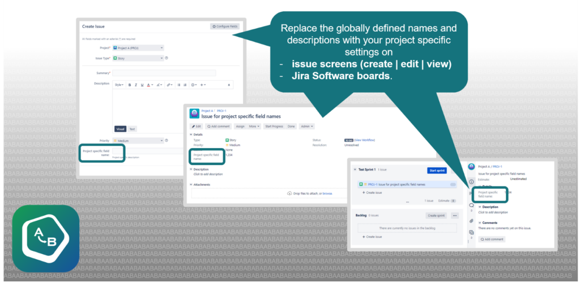The height and width of the screenshot is (283, 580).
Task: Click the help icon beside Issue Type
Action: 167,58
